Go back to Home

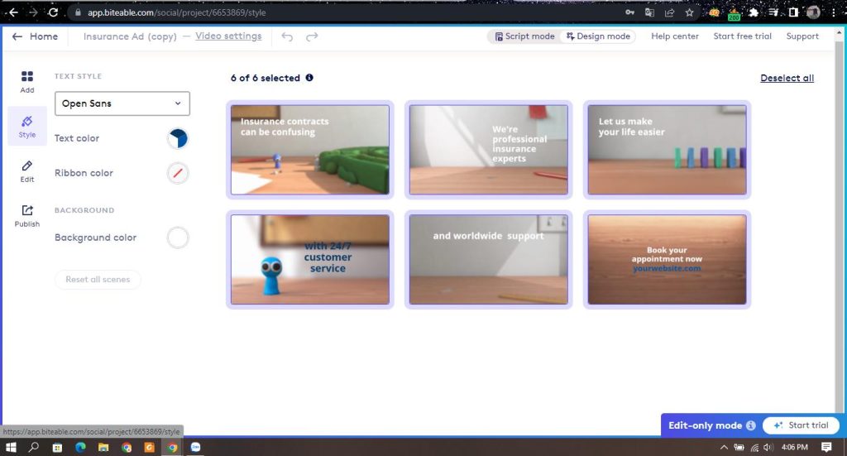click(x=35, y=36)
